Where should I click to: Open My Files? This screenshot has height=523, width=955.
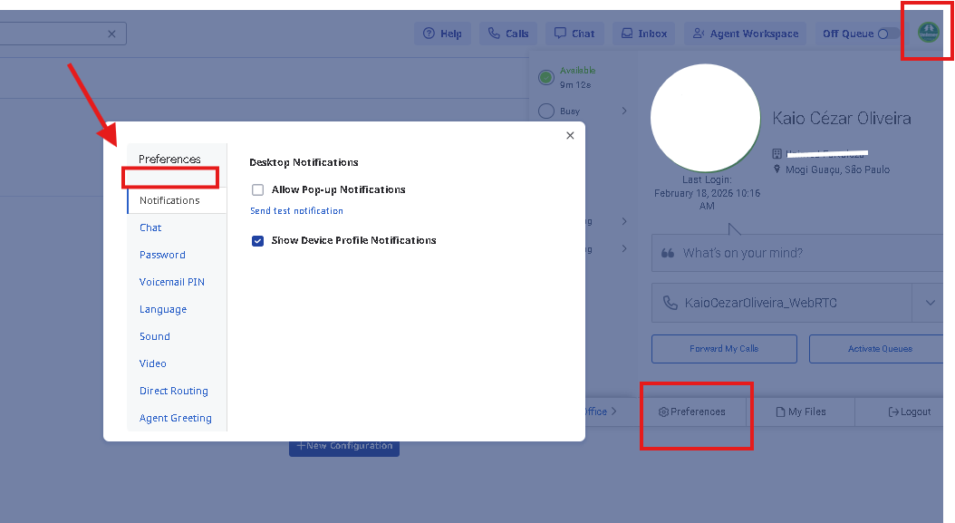click(801, 412)
